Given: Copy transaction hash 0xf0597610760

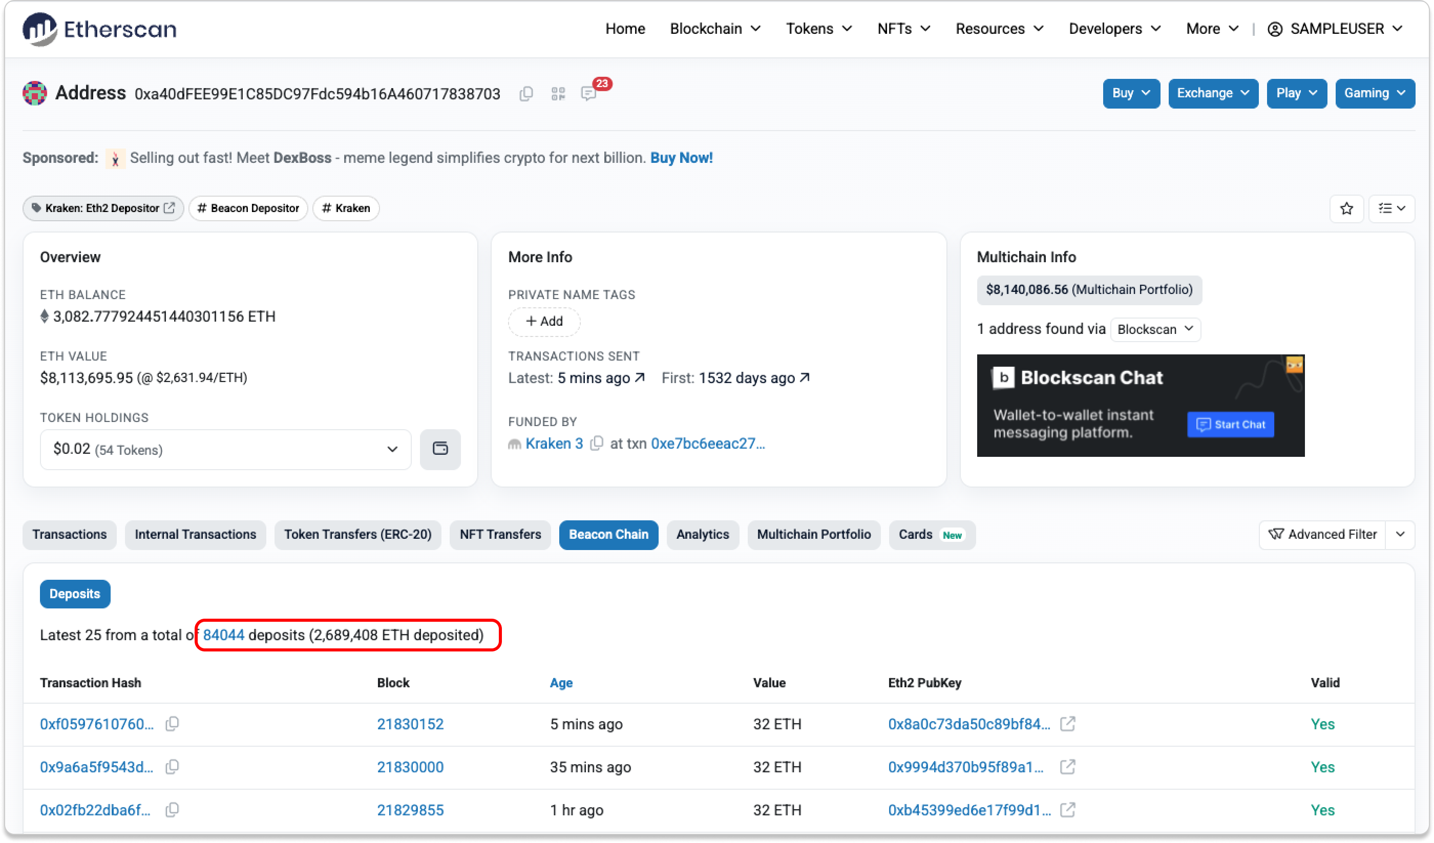Looking at the screenshot, I should pos(172,724).
